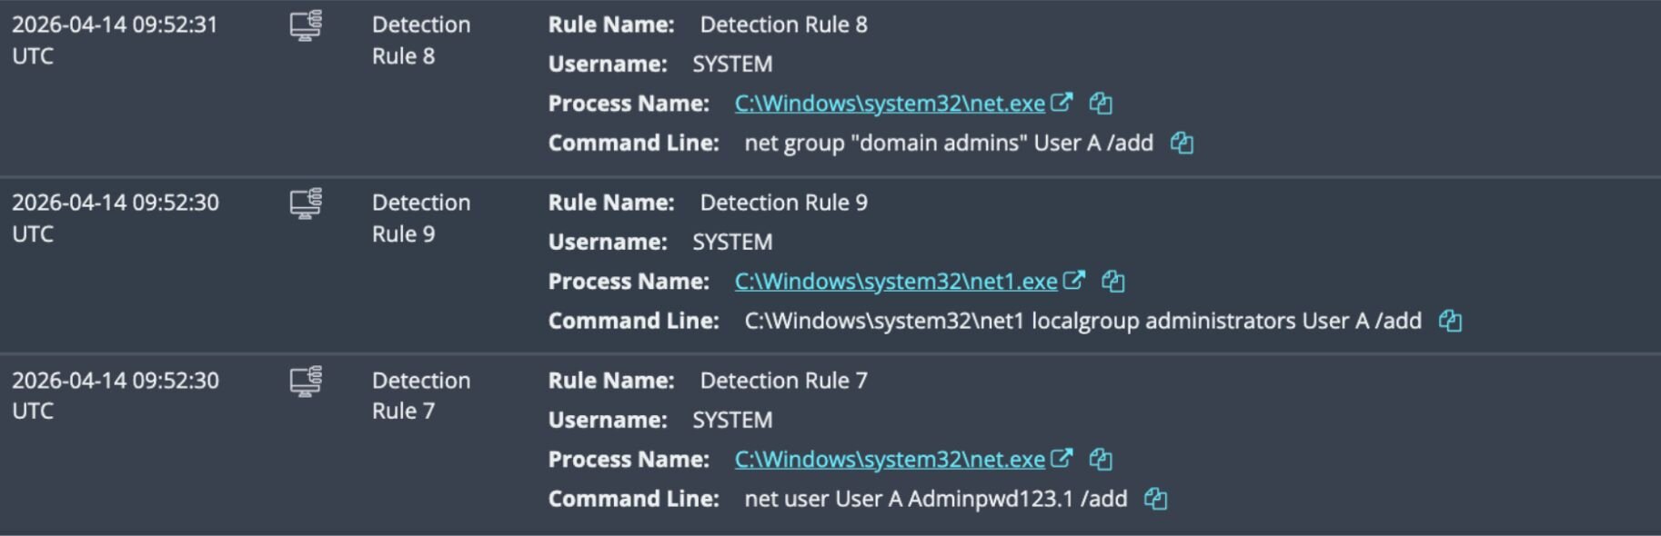The image size is (1661, 536).
Task: Click the Adminpwd123.1 command line text
Action: (x=935, y=499)
